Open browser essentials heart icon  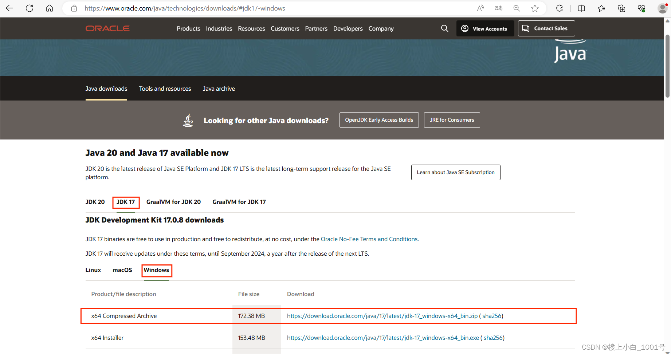click(x=641, y=8)
